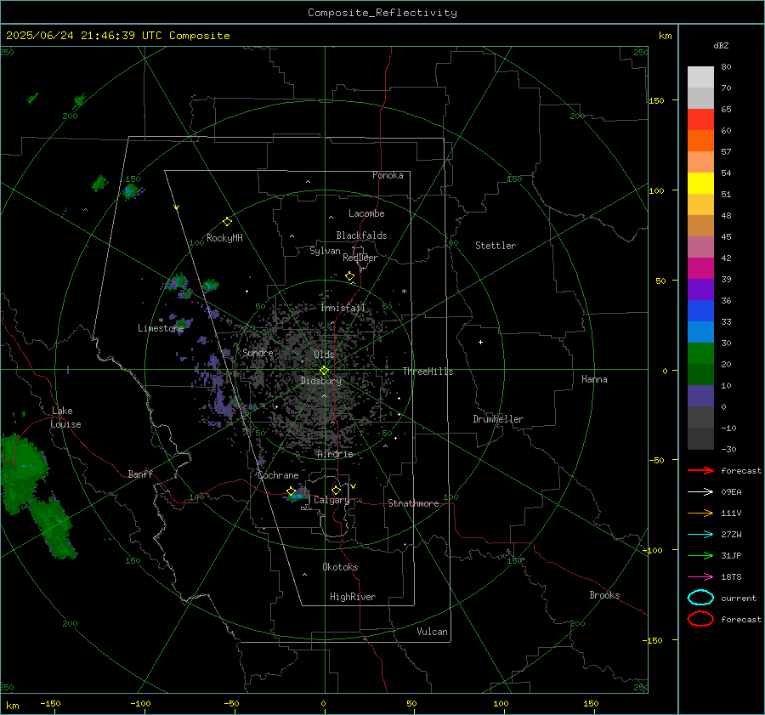Click the yellow radar-center diamond above Didsbury

coord(324,371)
